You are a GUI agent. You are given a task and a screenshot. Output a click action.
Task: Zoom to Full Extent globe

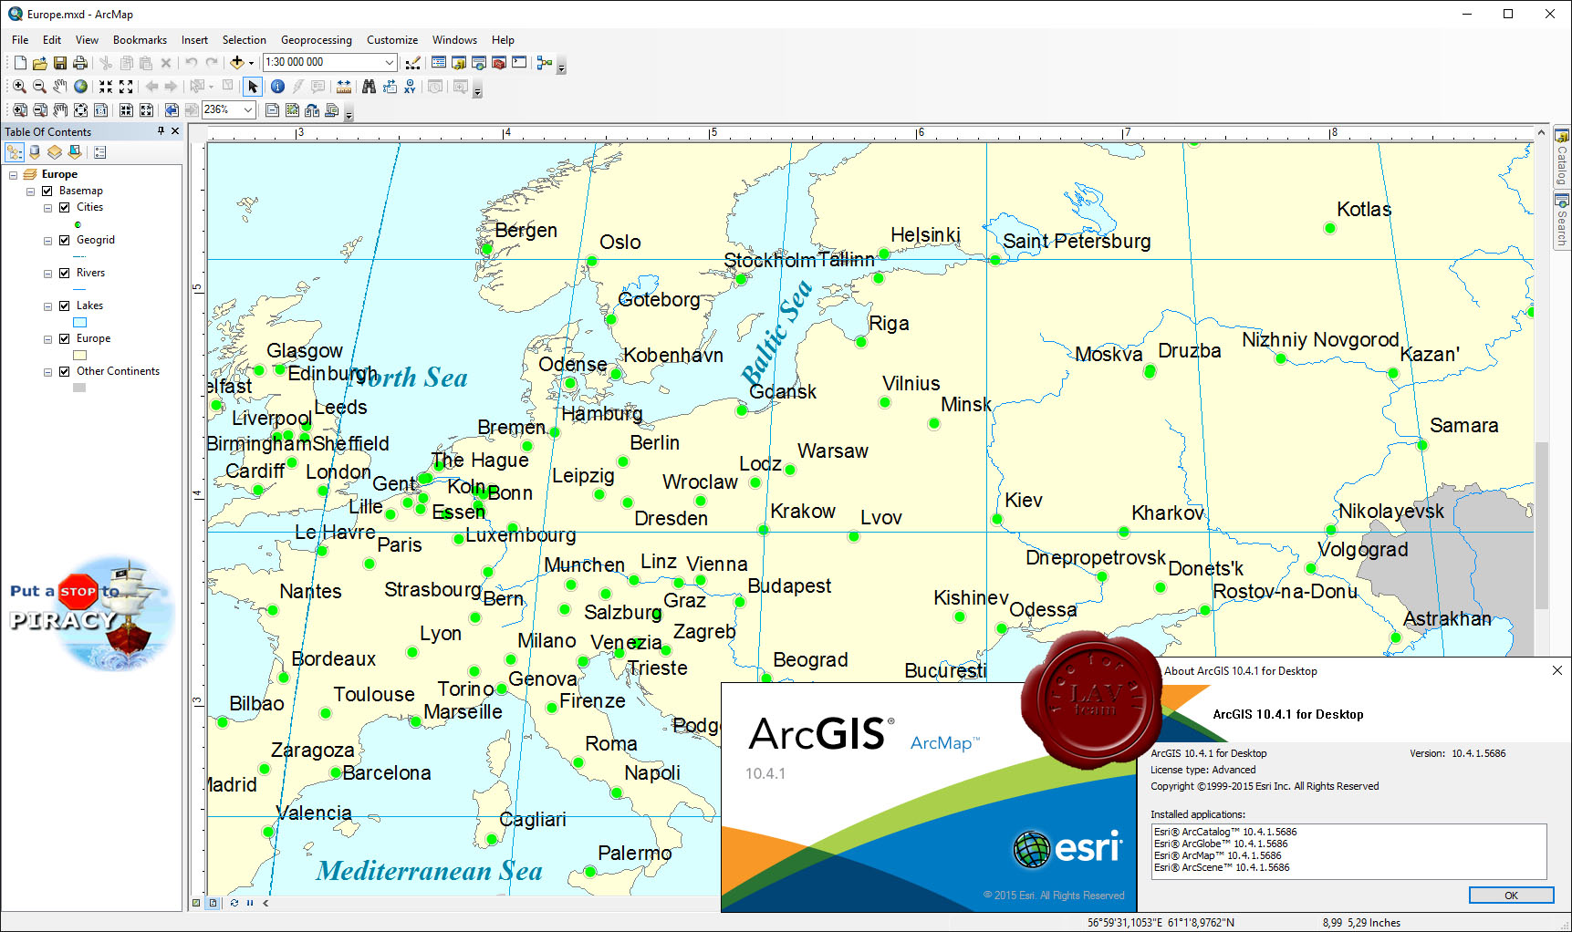coord(80,87)
